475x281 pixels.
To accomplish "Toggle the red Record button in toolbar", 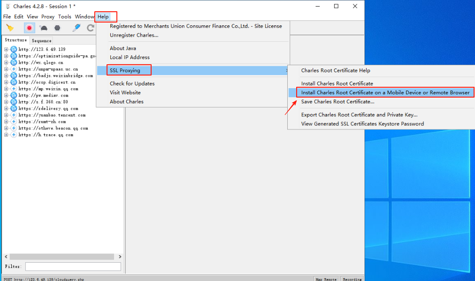I will pyautogui.click(x=30, y=28).
